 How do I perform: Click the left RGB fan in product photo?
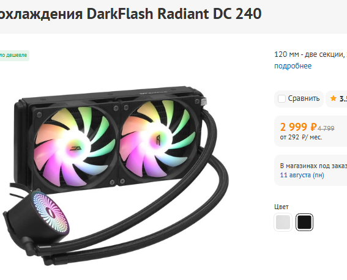(x=75, y=146)
